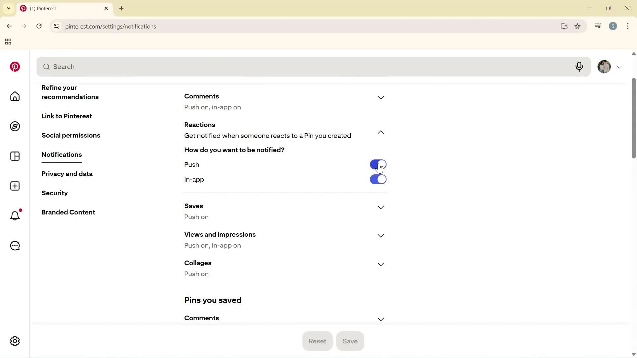The height and width of the screenshot is (358, 637).
Task: Start a voice search with the microphone icon
Action: click(579, 67)
